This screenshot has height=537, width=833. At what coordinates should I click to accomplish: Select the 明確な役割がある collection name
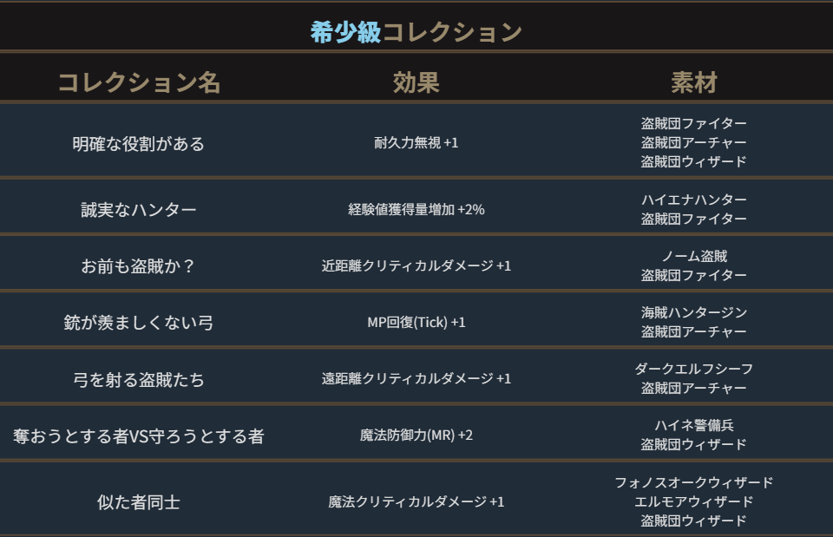[139, 143]
